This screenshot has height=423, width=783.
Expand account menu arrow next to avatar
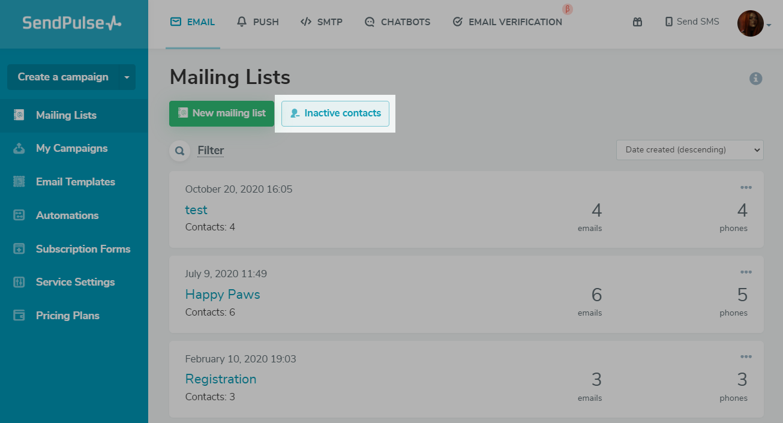tap(769, 25)
